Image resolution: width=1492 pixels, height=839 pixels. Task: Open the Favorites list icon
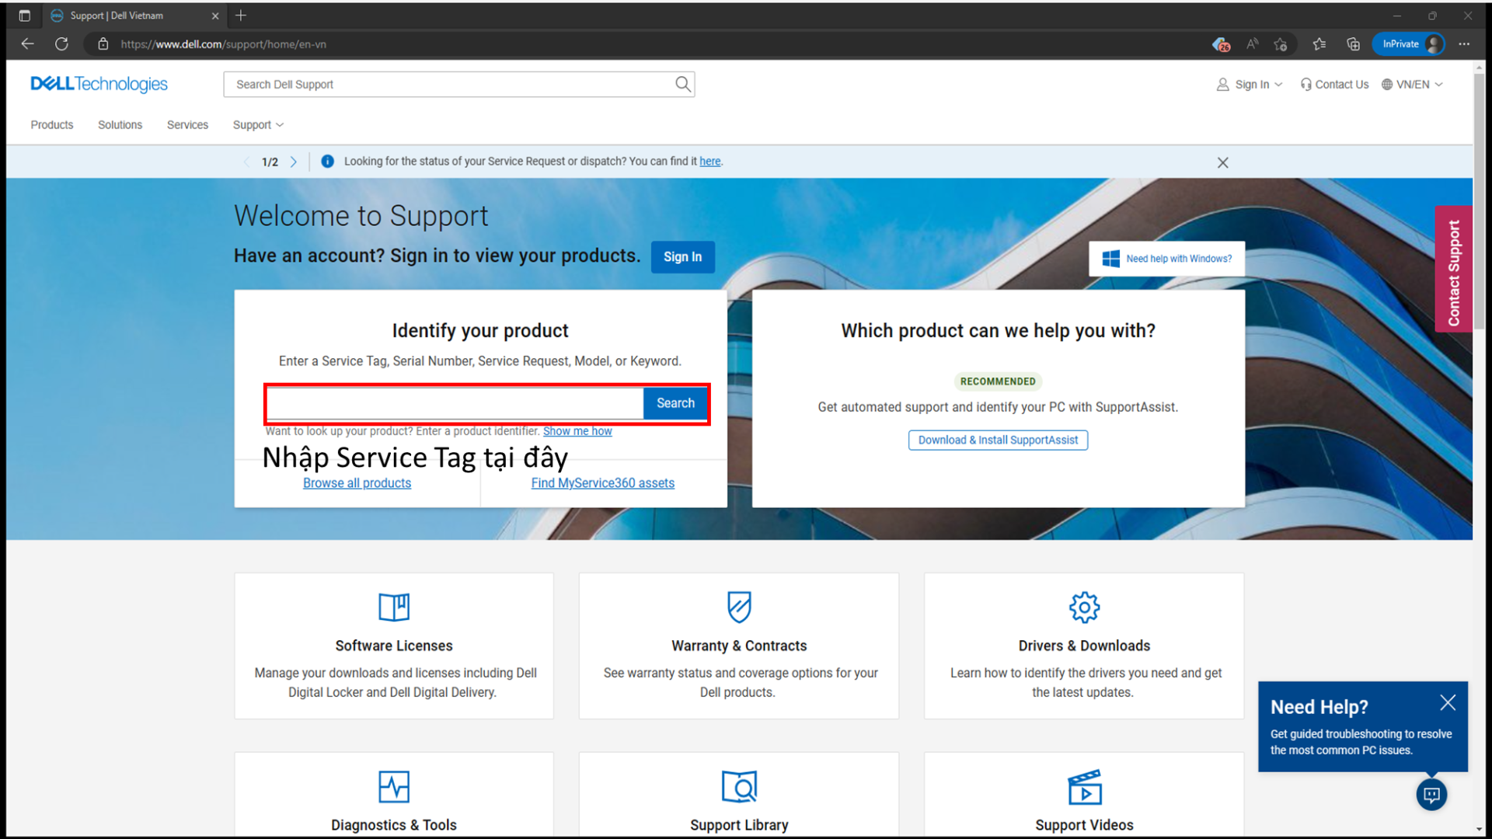click(1319, 44)
